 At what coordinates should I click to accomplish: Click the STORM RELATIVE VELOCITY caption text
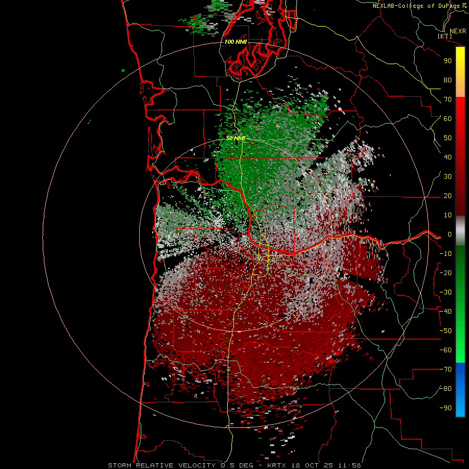[163, 465]
